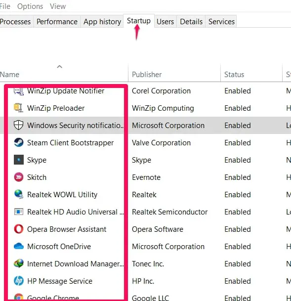Select the Realtek HD Audio Universal entry
The width and height of the screenshot is (291, 301).
tap(76, 212)
